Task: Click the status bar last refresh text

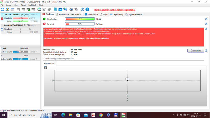Action: (22, 111)
